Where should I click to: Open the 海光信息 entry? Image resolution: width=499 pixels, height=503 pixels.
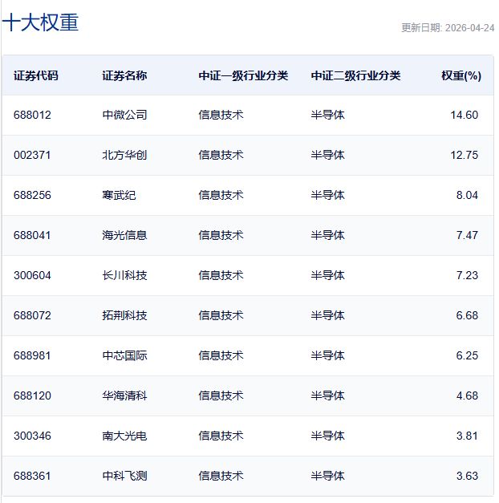click(124, 235)
